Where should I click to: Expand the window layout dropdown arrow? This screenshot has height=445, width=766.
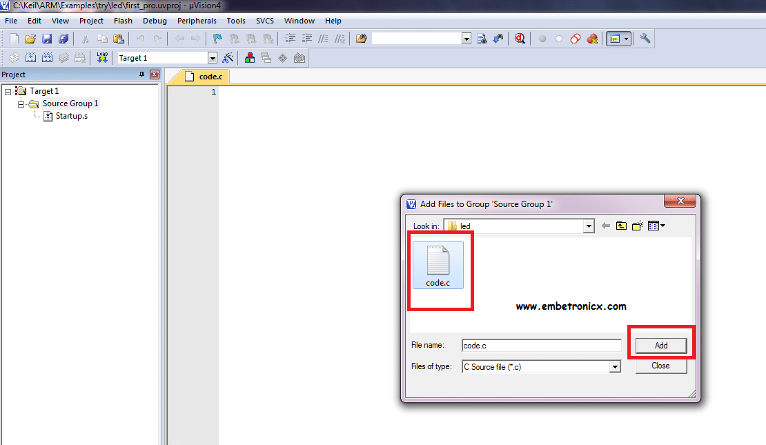point(627,39)
